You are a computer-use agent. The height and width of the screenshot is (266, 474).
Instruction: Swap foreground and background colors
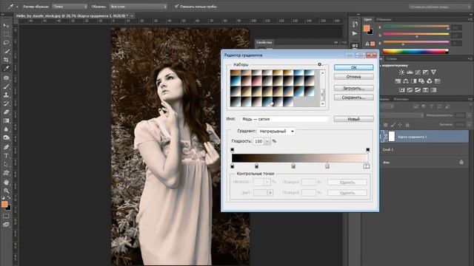[9, 198]
